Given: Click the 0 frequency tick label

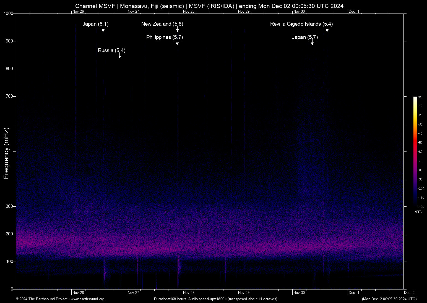Looking at the screenshot, I should pyautogui.click(x=12, y=289).
